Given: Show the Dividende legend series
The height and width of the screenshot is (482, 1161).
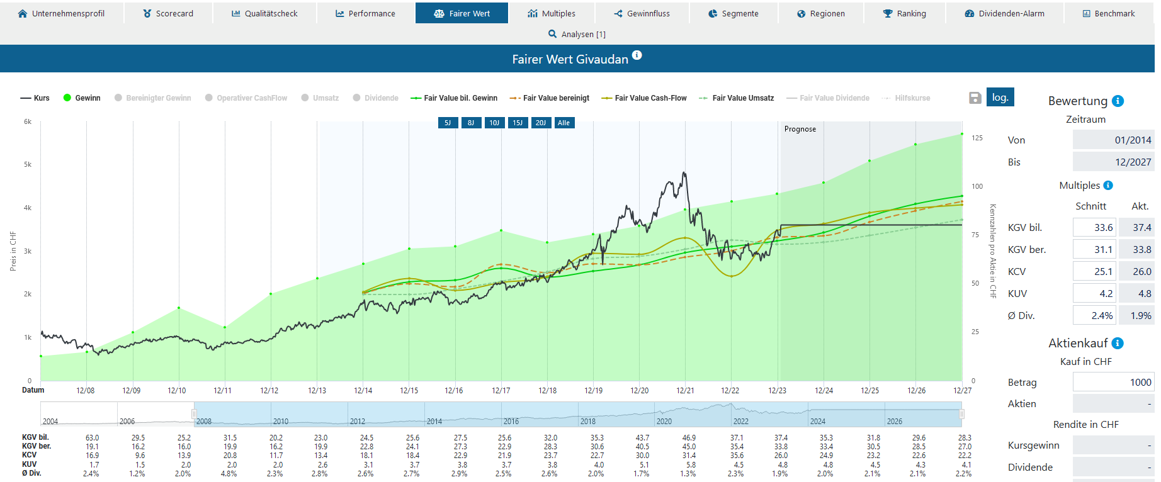Looking at the screenshot, I should [x=375, y=98].
